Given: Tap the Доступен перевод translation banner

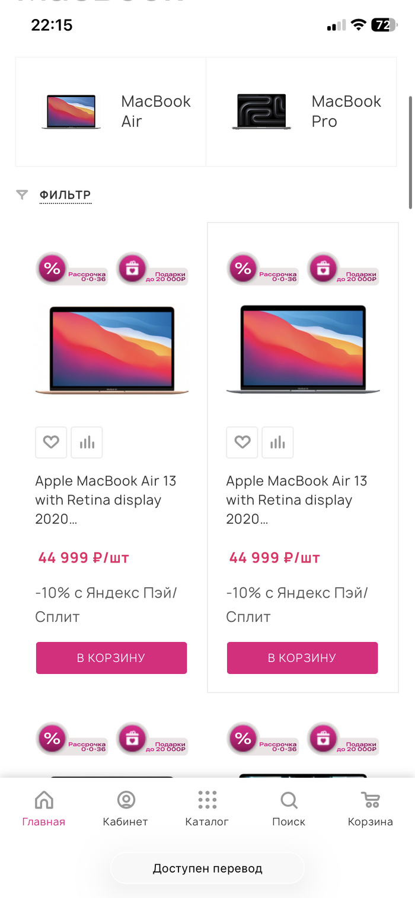Looking at the screenshot, I should pos(207,869).
